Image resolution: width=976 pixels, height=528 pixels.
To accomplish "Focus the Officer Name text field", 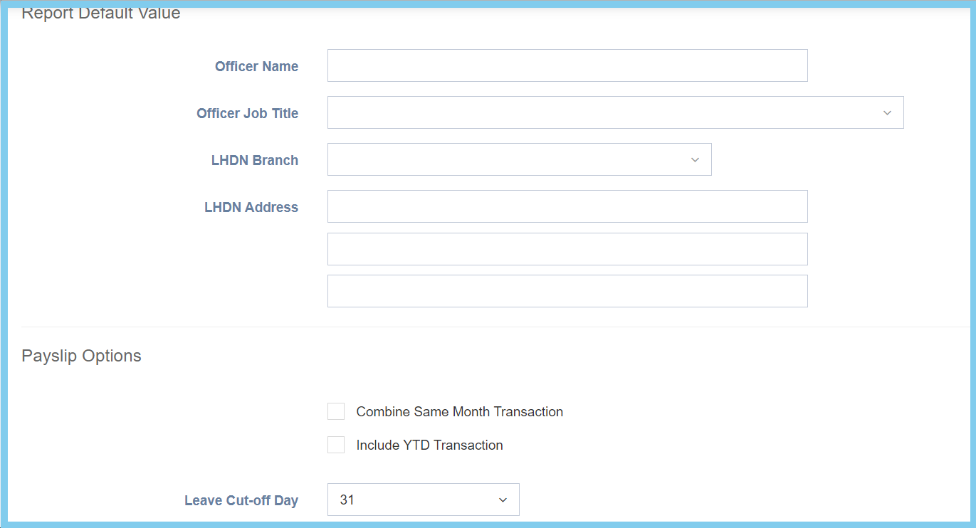I will point(567,66).
